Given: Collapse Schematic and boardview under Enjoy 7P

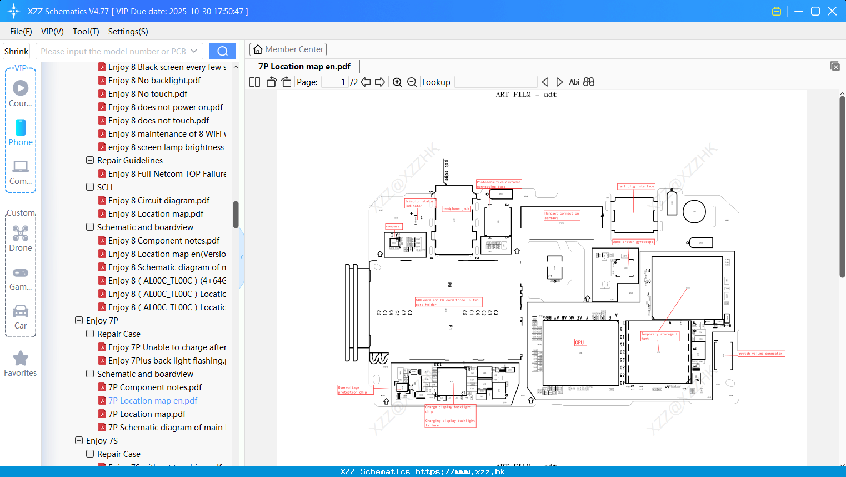Looking at the screenshot, I should tap(90, 374).
